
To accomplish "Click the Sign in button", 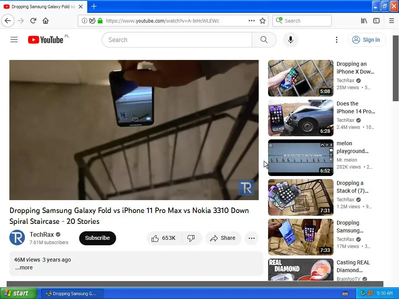I will click(x=367, y=40).
